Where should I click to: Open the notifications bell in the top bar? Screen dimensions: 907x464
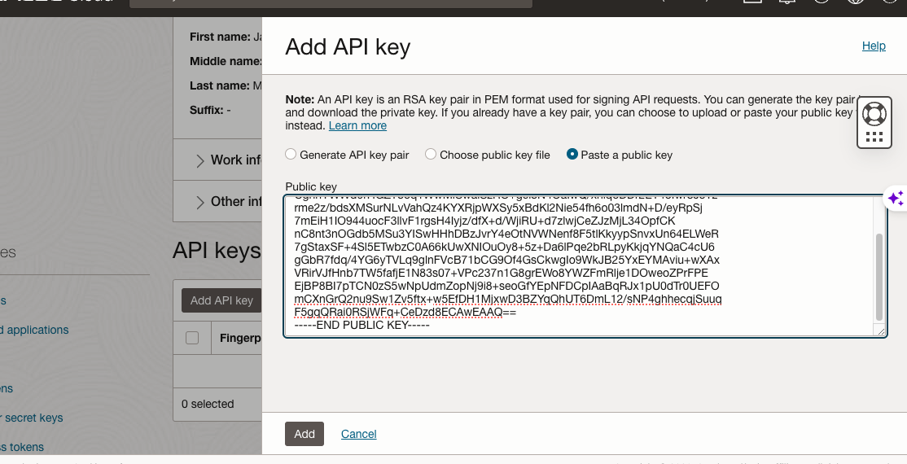(x=787, y=2)
